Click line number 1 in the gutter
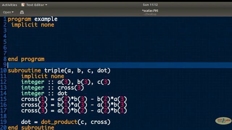 pyautogui.click(x=5, y=19)
